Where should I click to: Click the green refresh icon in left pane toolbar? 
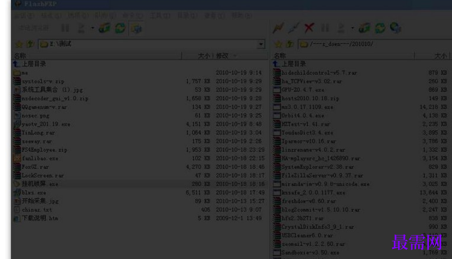[120, 28]
